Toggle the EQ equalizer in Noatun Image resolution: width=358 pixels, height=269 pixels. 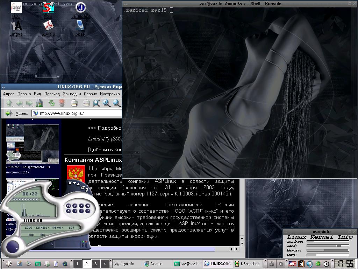(x=85, y=245)
